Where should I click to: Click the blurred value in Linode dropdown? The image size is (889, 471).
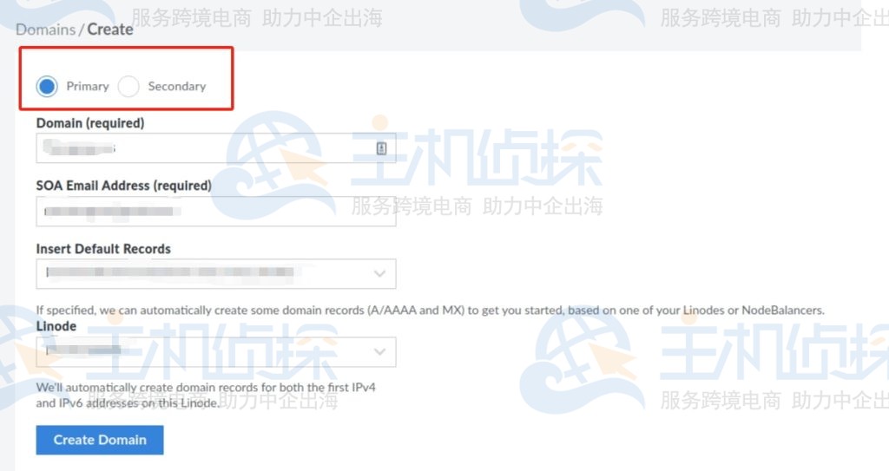coord(84,350)
